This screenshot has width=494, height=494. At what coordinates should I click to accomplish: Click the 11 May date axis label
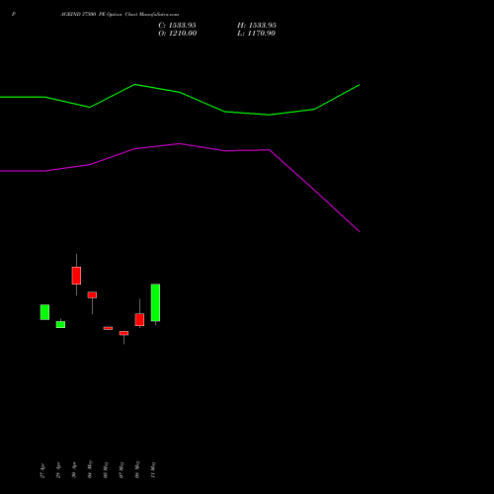pos(153,469)
